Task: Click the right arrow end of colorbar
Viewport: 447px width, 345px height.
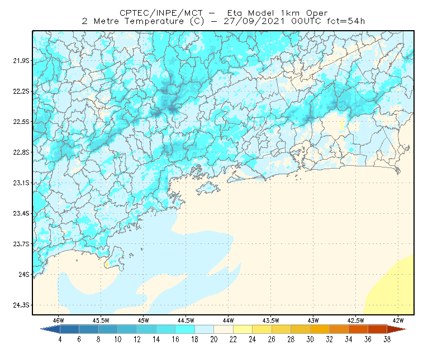Action: click(x=397, y=329)
